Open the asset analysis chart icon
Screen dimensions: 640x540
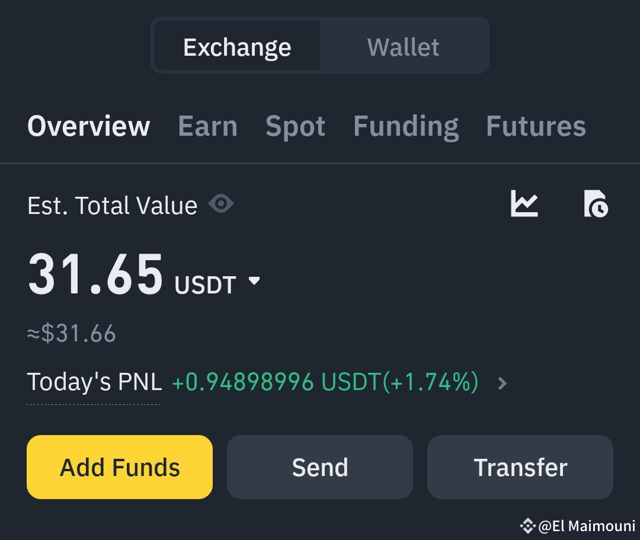click(x=524, y=203)
